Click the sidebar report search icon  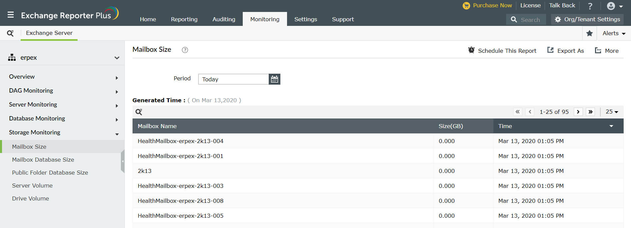click(x=10, y=33)
